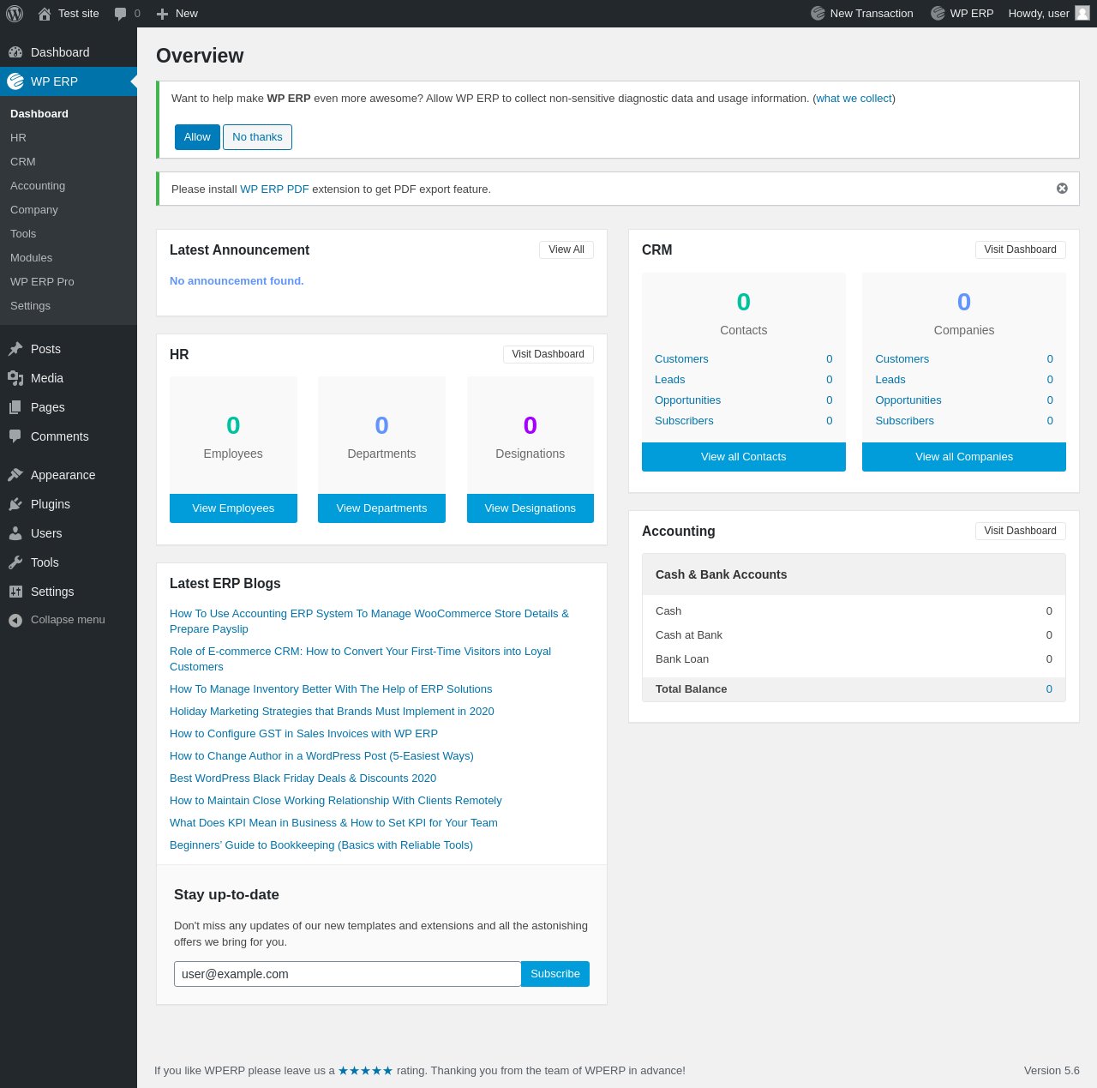Click the Collapse menu arrow icon
Image resolution: width=1097 pixels, height=1088 pixels.
[15, 620]
